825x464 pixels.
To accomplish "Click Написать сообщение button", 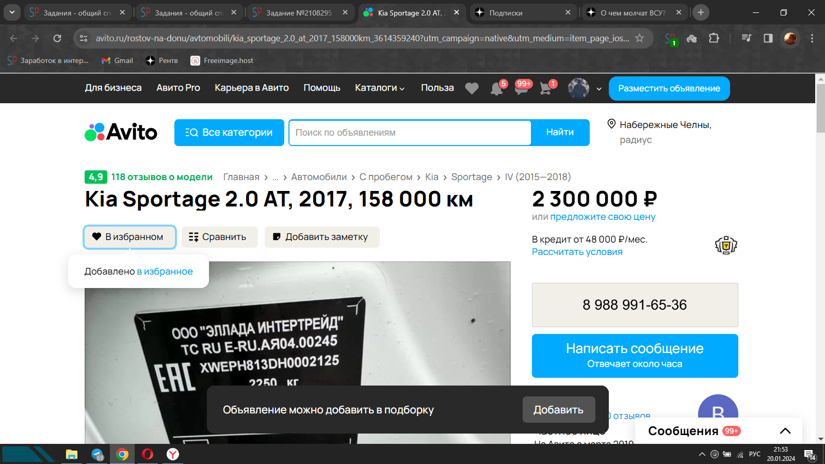I will point(635,356).
